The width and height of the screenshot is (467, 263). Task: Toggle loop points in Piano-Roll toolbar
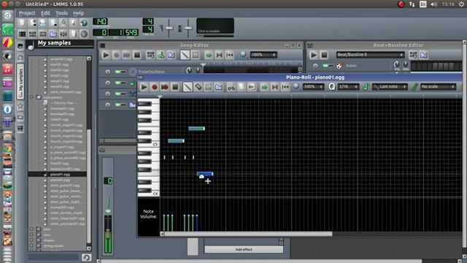[274, 87]
